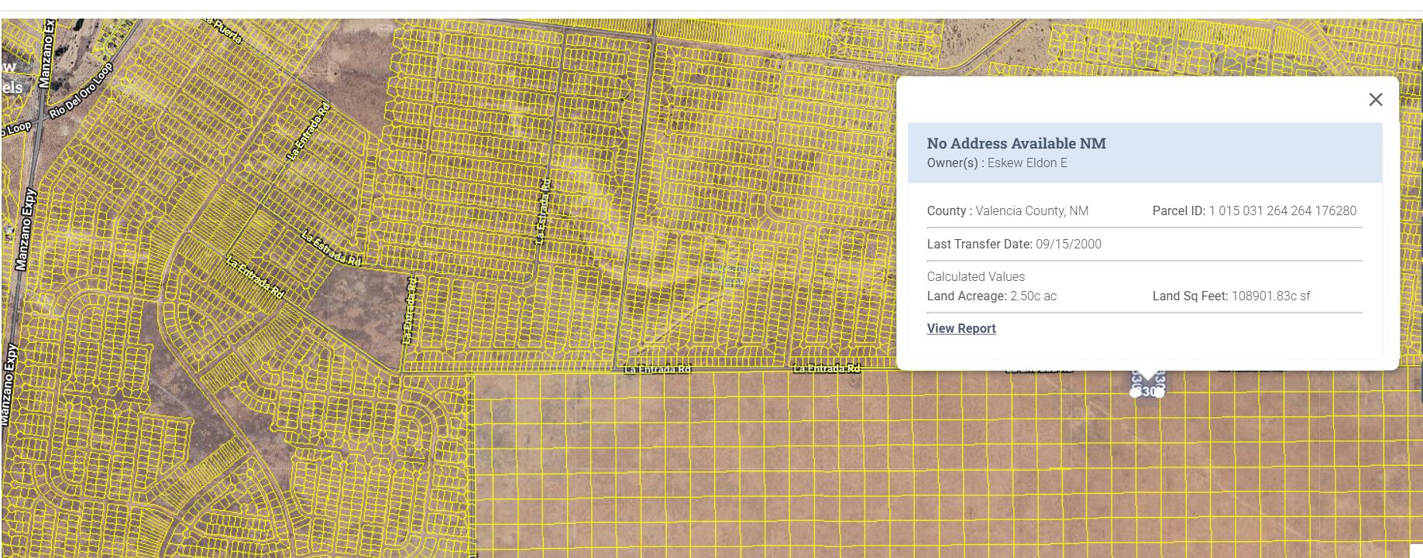Click the white square in map corner
Viewport: 1423px width, 558px height.
1415,550
